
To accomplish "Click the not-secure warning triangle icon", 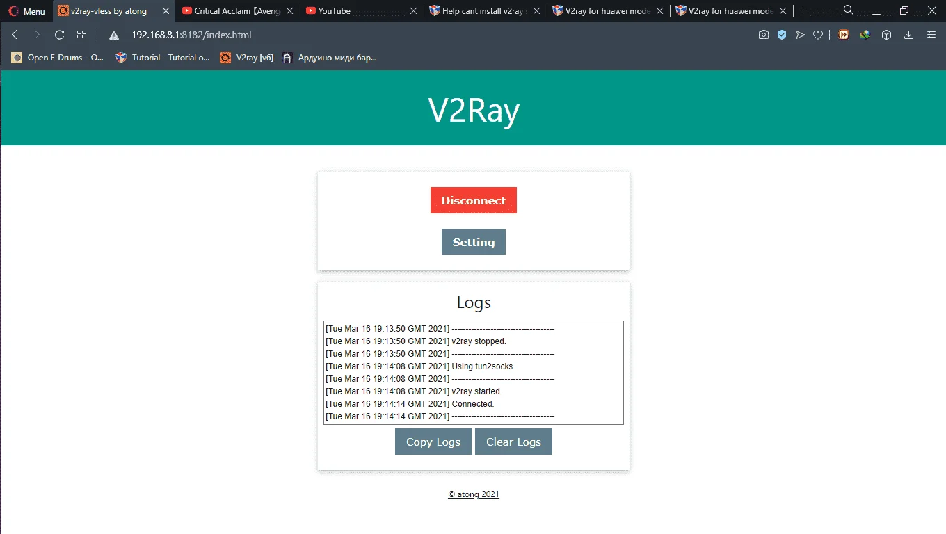I will pyautogui.click(x=114, y=35).
